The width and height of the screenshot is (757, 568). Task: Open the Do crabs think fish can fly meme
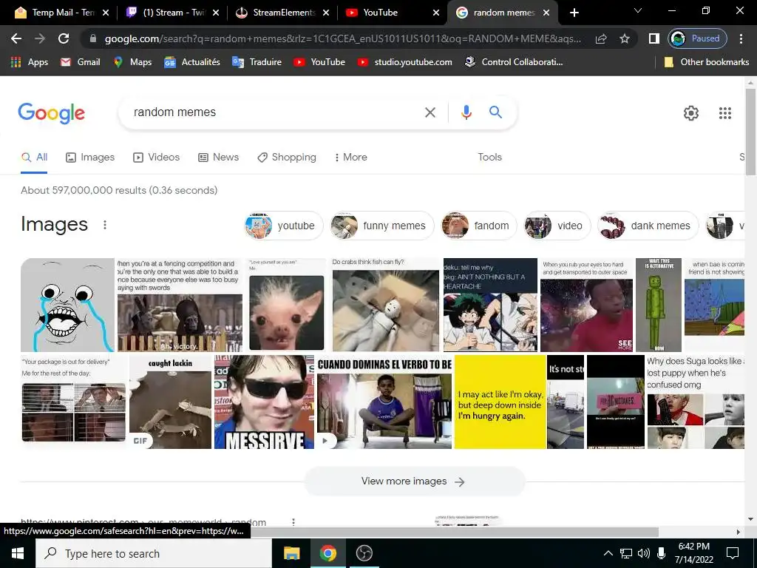[x=385, y=305]
